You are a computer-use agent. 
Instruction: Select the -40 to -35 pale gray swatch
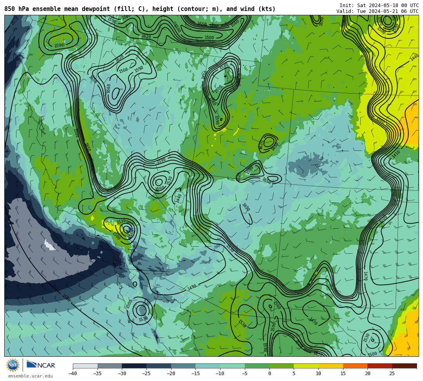tap(85, 366)
